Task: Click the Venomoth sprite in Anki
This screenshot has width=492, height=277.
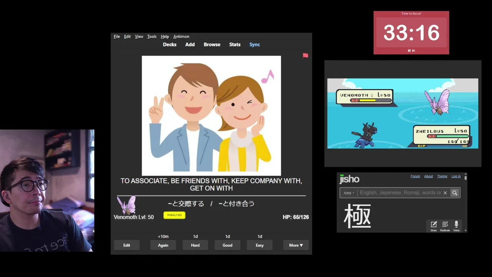Action: (126, 205)
